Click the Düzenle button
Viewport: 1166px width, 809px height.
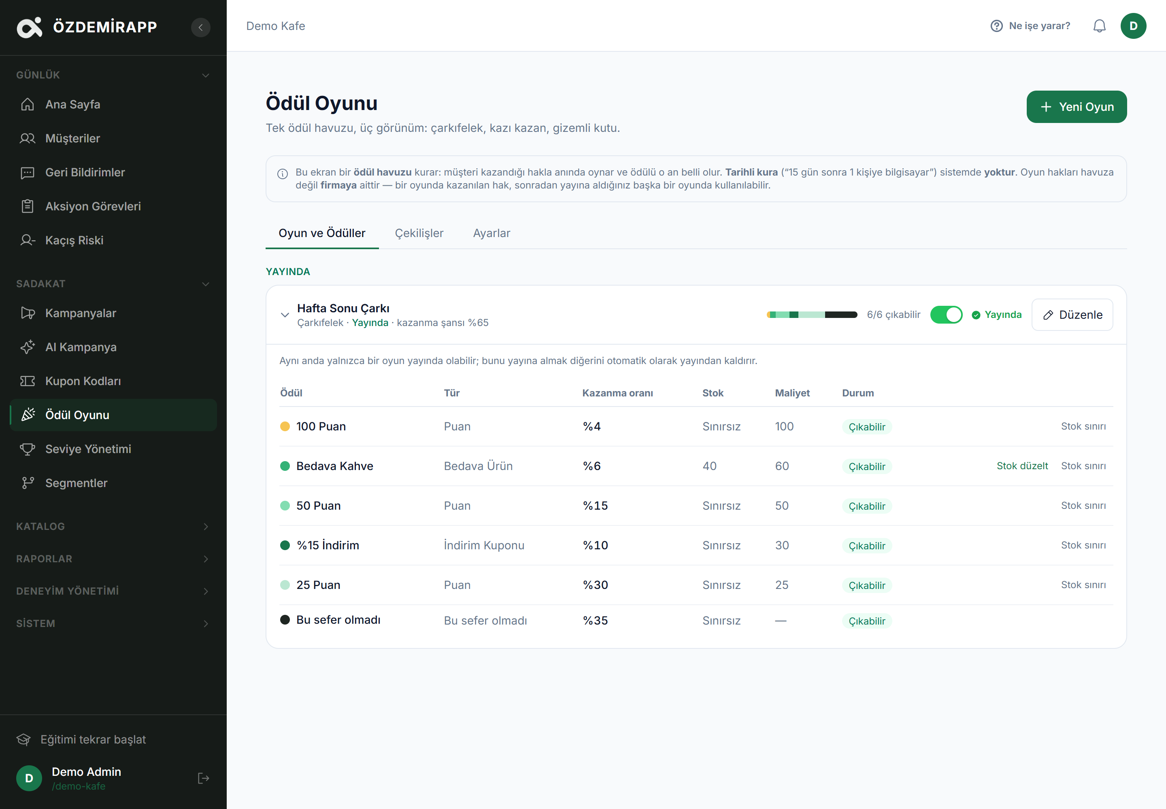1072,315
